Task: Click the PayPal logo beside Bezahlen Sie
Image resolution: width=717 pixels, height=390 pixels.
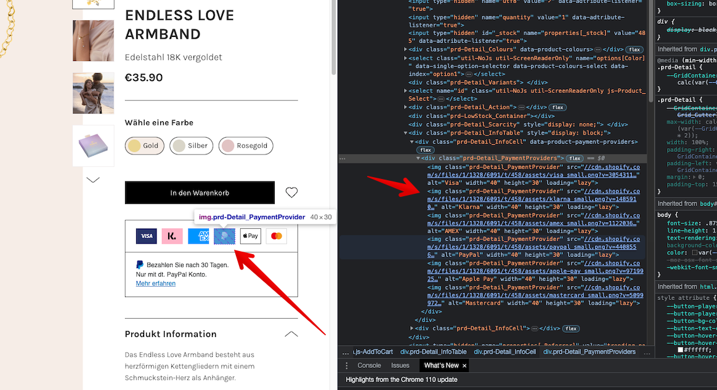Action: point(139,265)
